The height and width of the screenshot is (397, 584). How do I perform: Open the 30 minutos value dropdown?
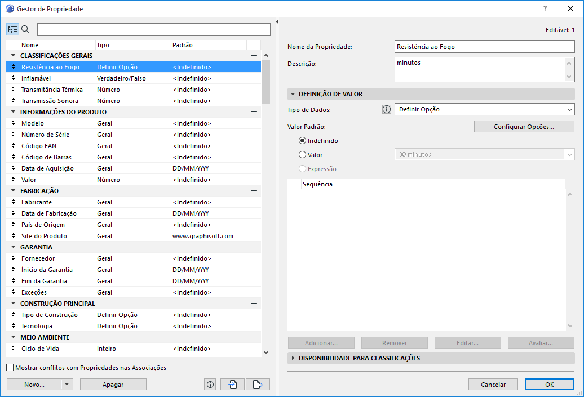[485, 154]
